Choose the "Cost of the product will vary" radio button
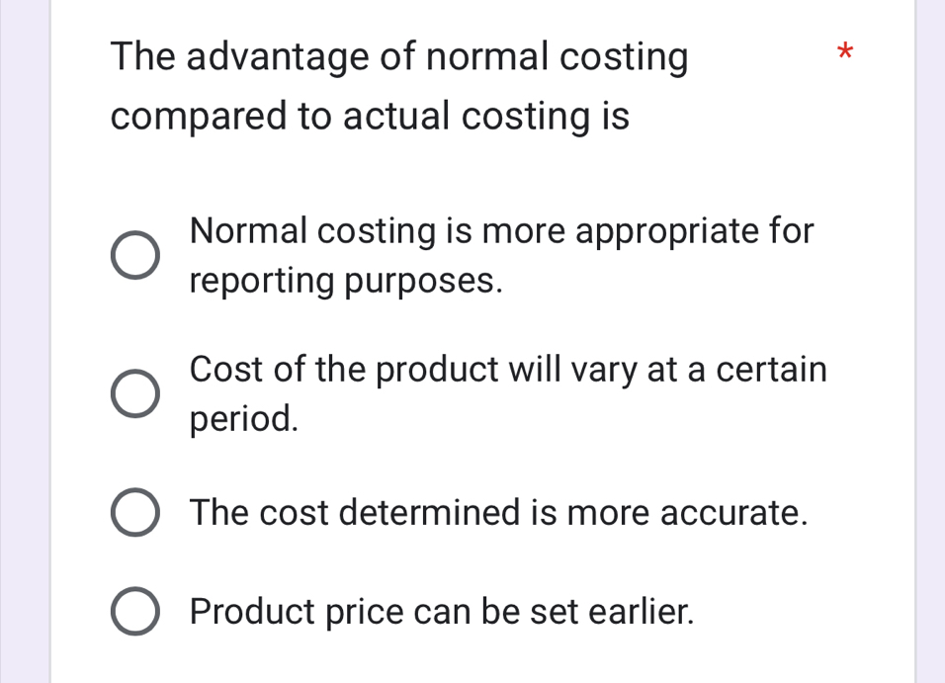 point(133,394)
